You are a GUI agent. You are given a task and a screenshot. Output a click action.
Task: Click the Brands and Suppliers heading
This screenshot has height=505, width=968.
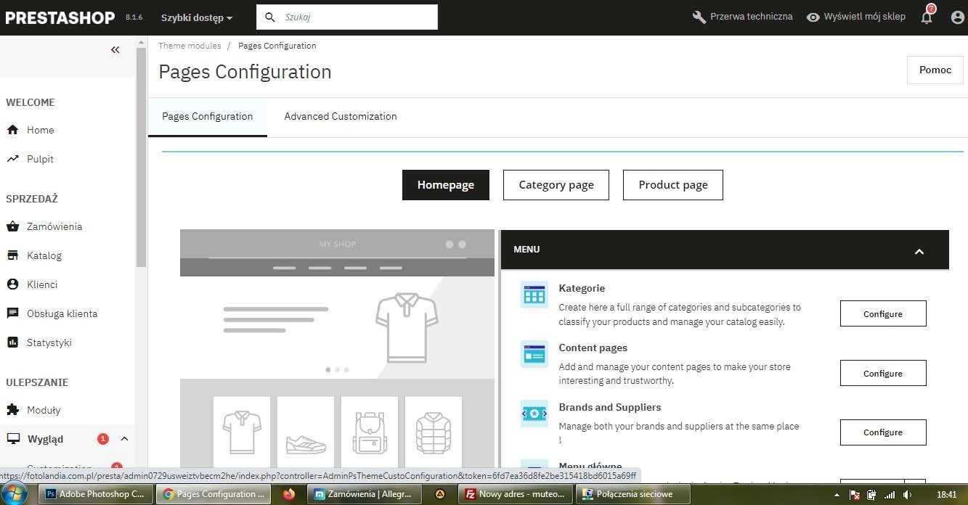610,407
